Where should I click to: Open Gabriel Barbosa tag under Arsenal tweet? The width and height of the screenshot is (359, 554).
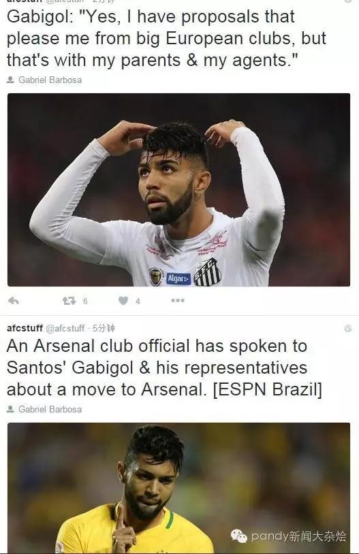50,409
